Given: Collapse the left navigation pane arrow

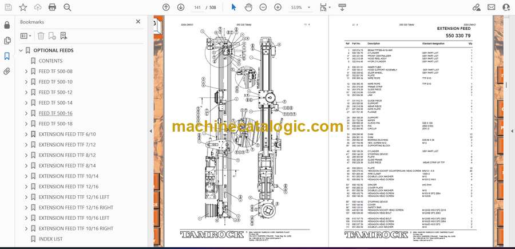Looking at the screenshot, I should pos(150,131).
